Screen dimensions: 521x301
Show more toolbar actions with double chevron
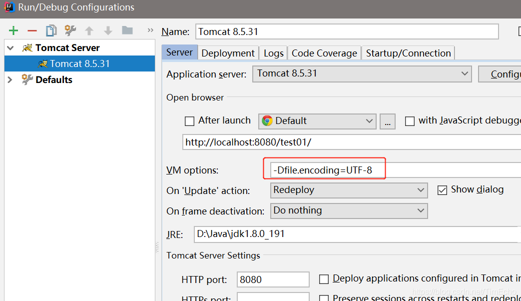point(150,30)
